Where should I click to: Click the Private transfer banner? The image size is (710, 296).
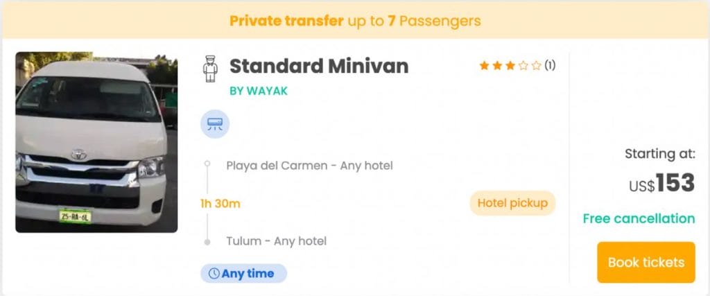coord(355,21)
